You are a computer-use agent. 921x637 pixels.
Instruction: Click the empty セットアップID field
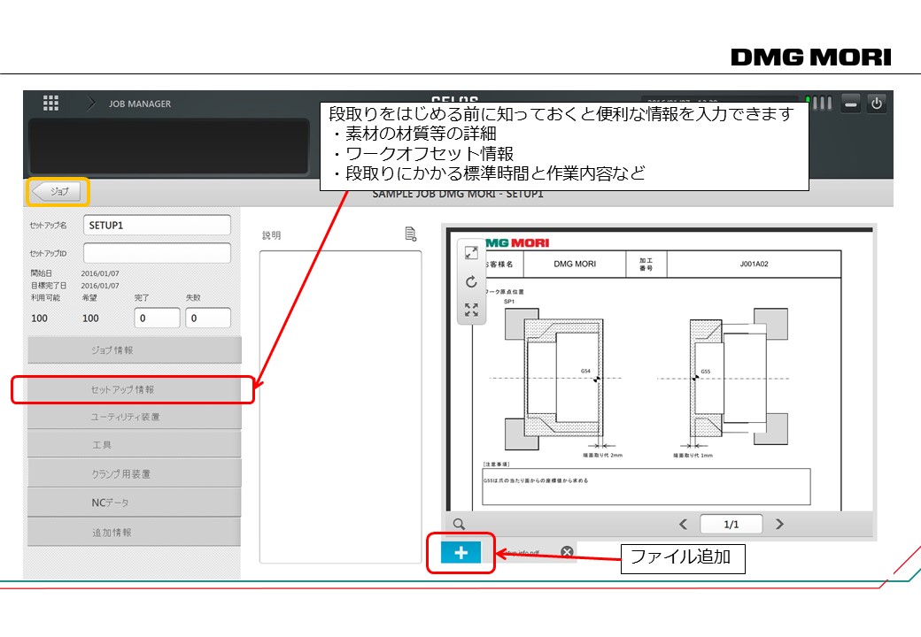click(157, 253)
